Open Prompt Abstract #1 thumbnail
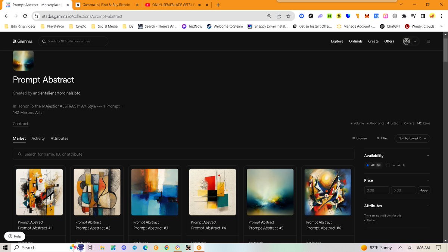This screenshot has width=448, height=252. (39, 192)
